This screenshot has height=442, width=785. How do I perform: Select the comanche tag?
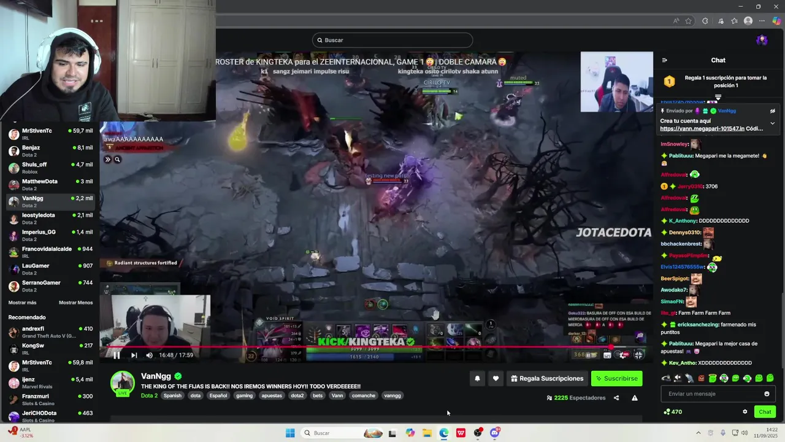coord(363,396)
